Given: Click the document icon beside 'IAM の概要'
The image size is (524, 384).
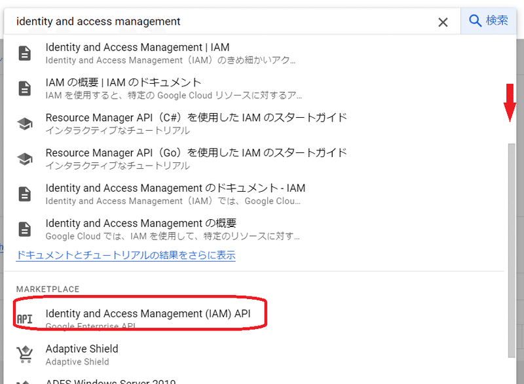Looking at the screenshot, I should tap(25, 88).
